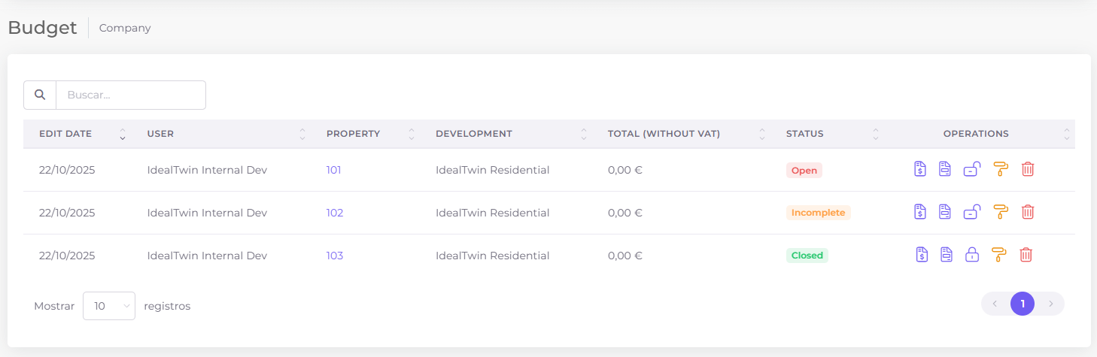Open the property 101 link
Viewport: 1097px width, 357px height.
pos(333,170)
